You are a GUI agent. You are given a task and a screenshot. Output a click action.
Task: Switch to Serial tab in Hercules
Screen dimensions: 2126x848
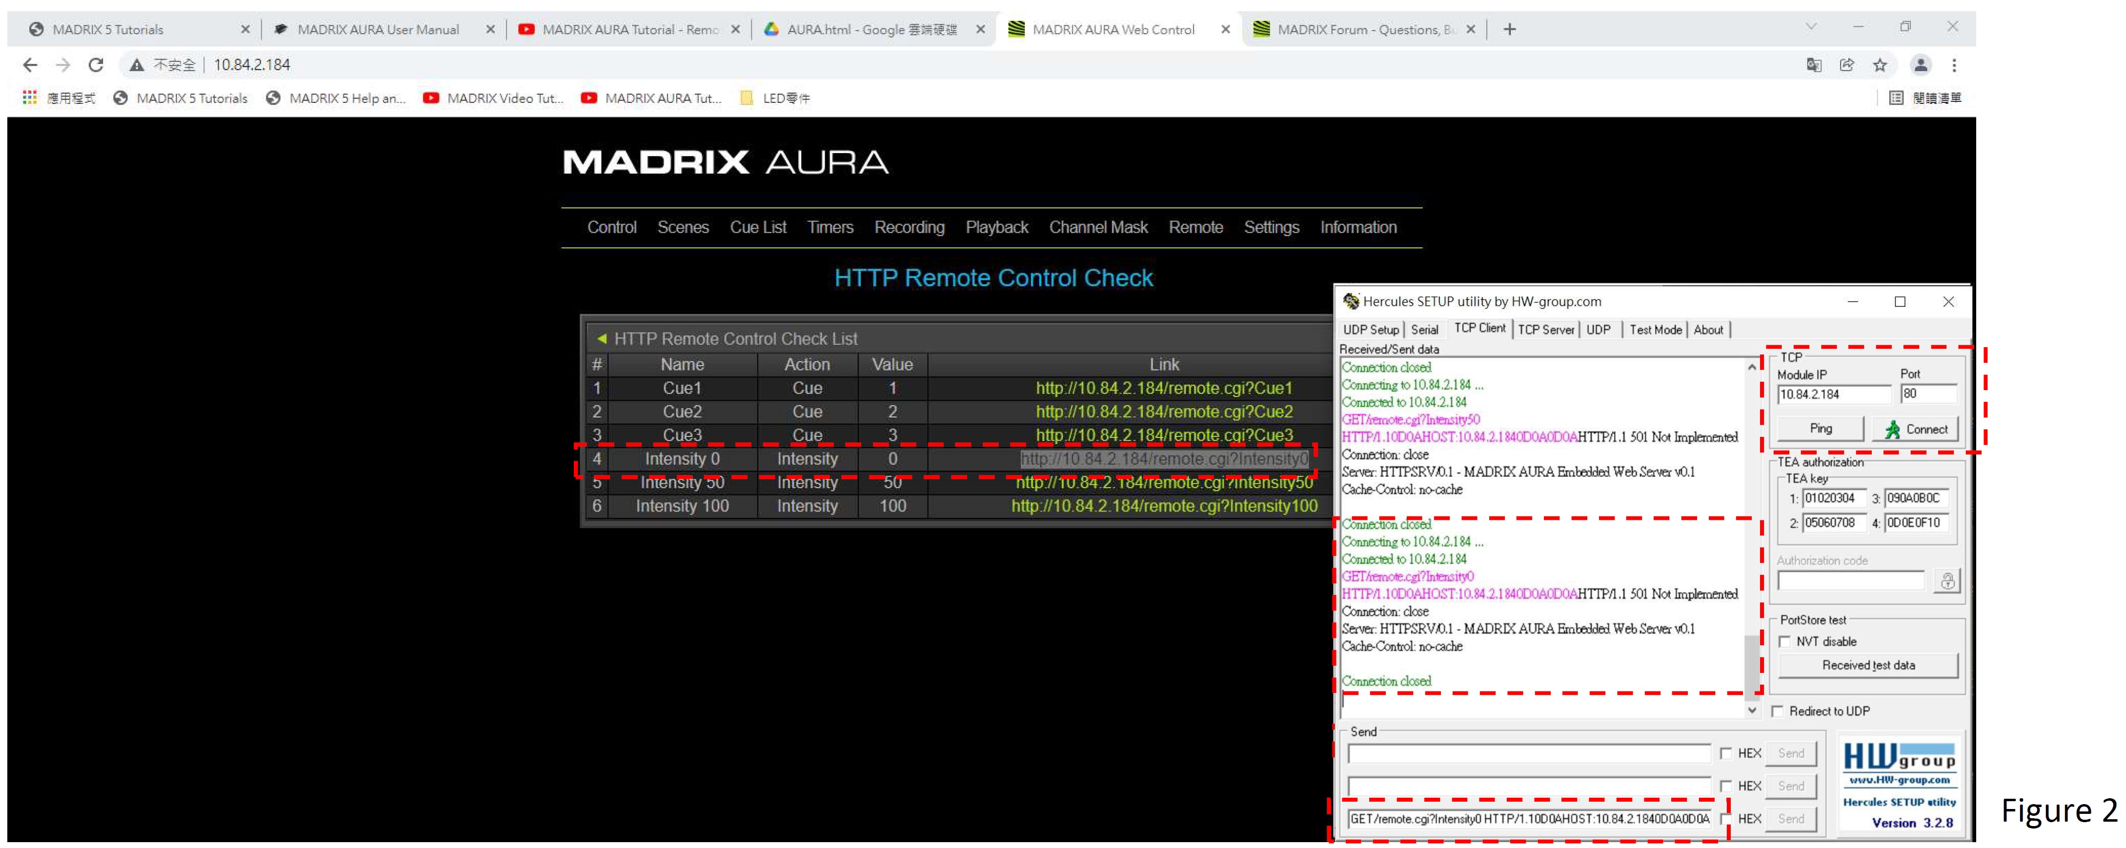coord(1424,330)
